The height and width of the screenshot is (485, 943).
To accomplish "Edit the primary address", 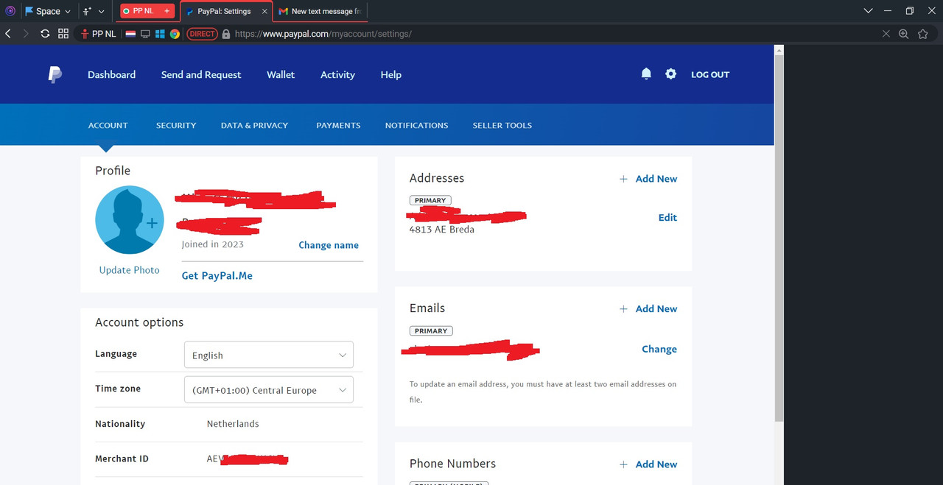I will (667, 217).
